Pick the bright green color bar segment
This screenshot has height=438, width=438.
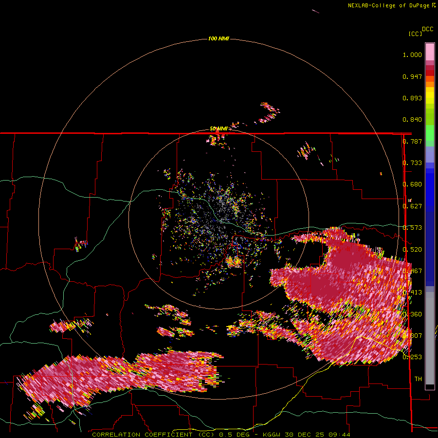[x=430, y=133]
